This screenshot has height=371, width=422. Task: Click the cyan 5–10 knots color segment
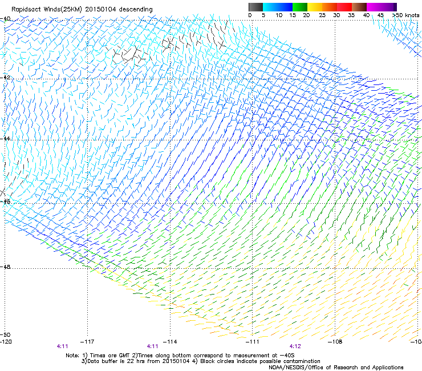click(x=270, y=7)
